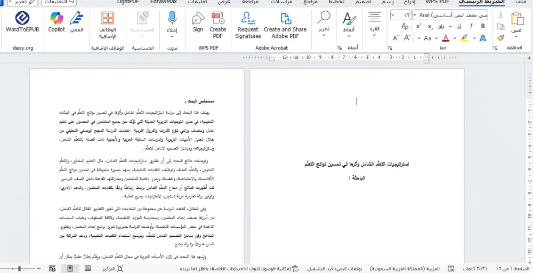
Task: Select the Format Painter brush icon
Action: point(500,38)
